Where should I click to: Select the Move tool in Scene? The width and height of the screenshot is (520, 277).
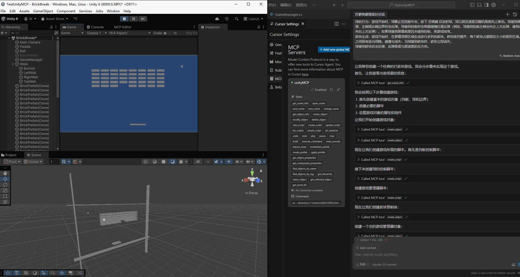[5, 179]
